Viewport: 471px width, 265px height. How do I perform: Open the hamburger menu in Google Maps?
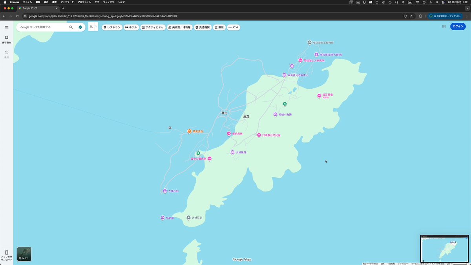pos(7,27)
